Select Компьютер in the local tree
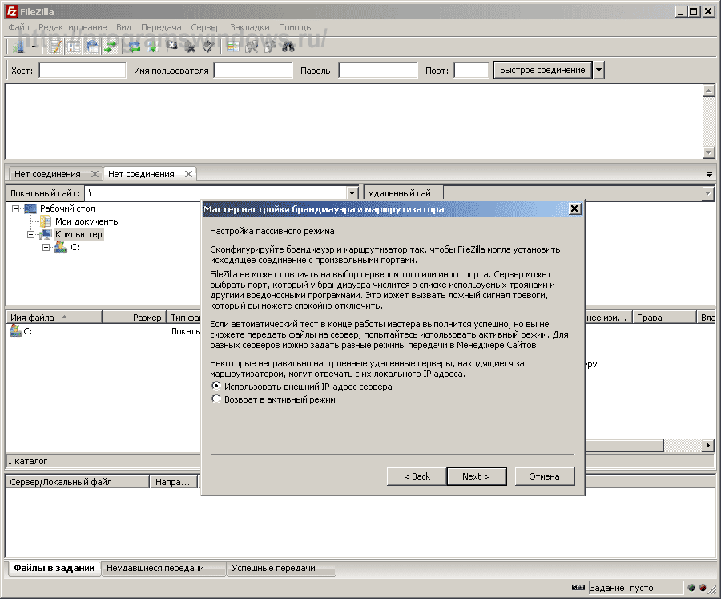The width and height of the screenshot is (721, 599). [79, 234]
